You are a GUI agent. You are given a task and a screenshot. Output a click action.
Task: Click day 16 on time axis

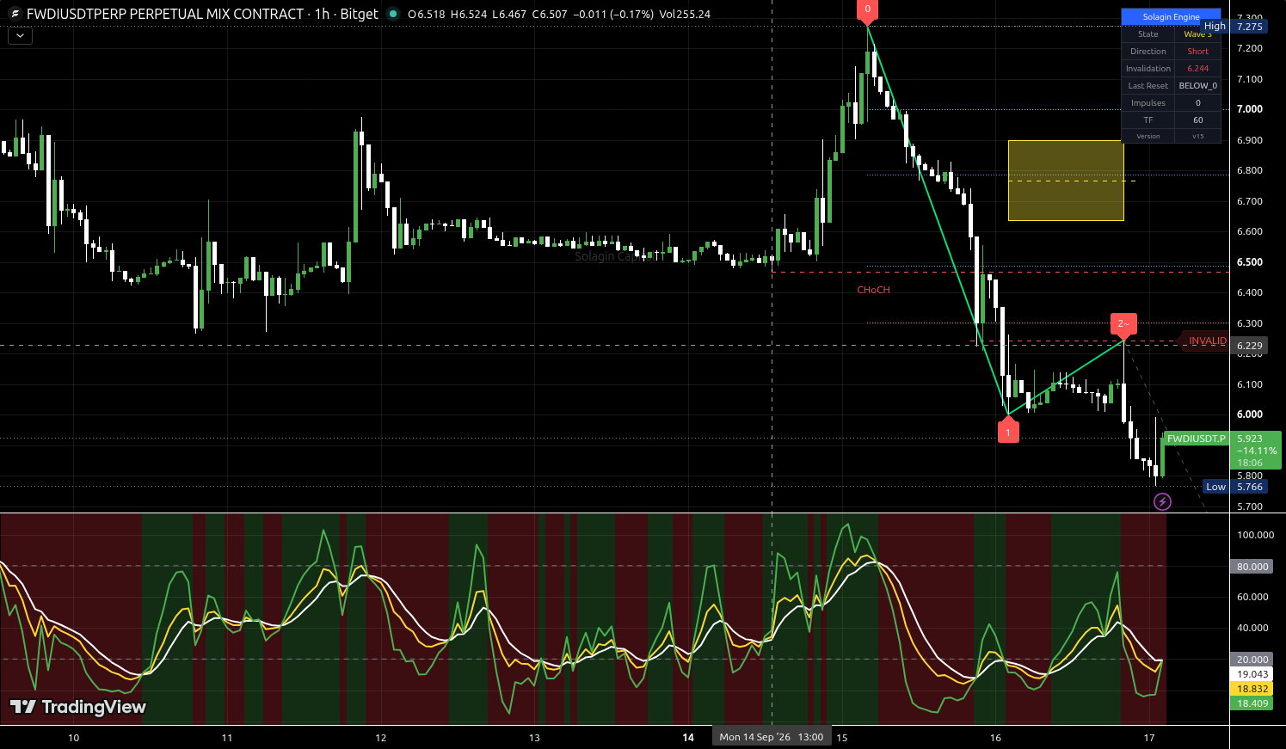[x=996, y=738]
